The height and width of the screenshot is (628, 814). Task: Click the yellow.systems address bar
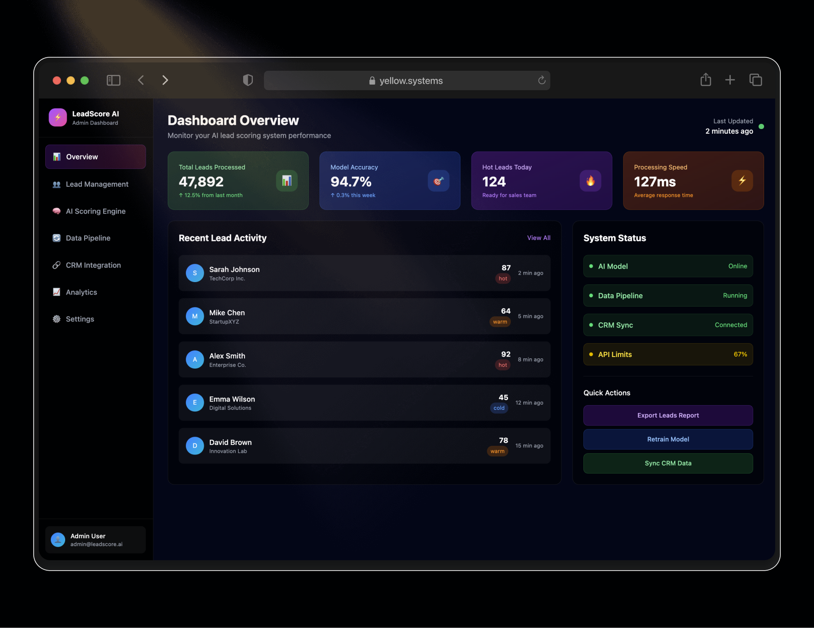click(407, 80)
